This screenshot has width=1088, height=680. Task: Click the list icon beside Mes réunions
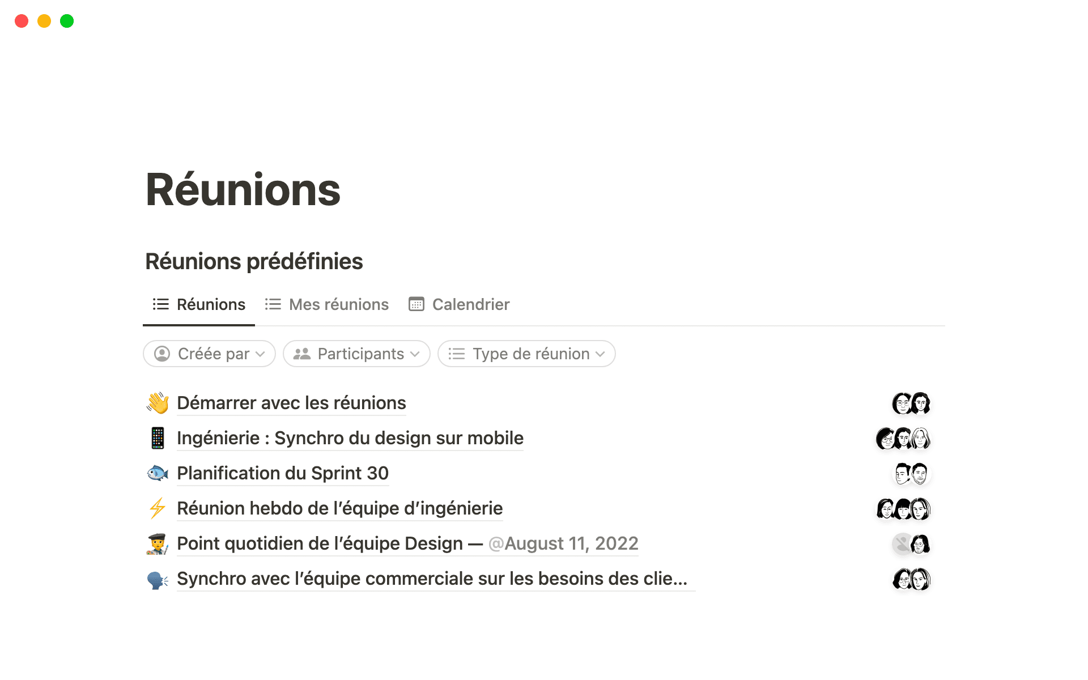(x=273, y=304)
